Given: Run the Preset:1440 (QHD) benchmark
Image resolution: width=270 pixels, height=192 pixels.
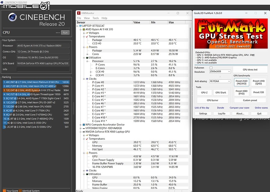Looking at the screenshot, I should 259,82.
